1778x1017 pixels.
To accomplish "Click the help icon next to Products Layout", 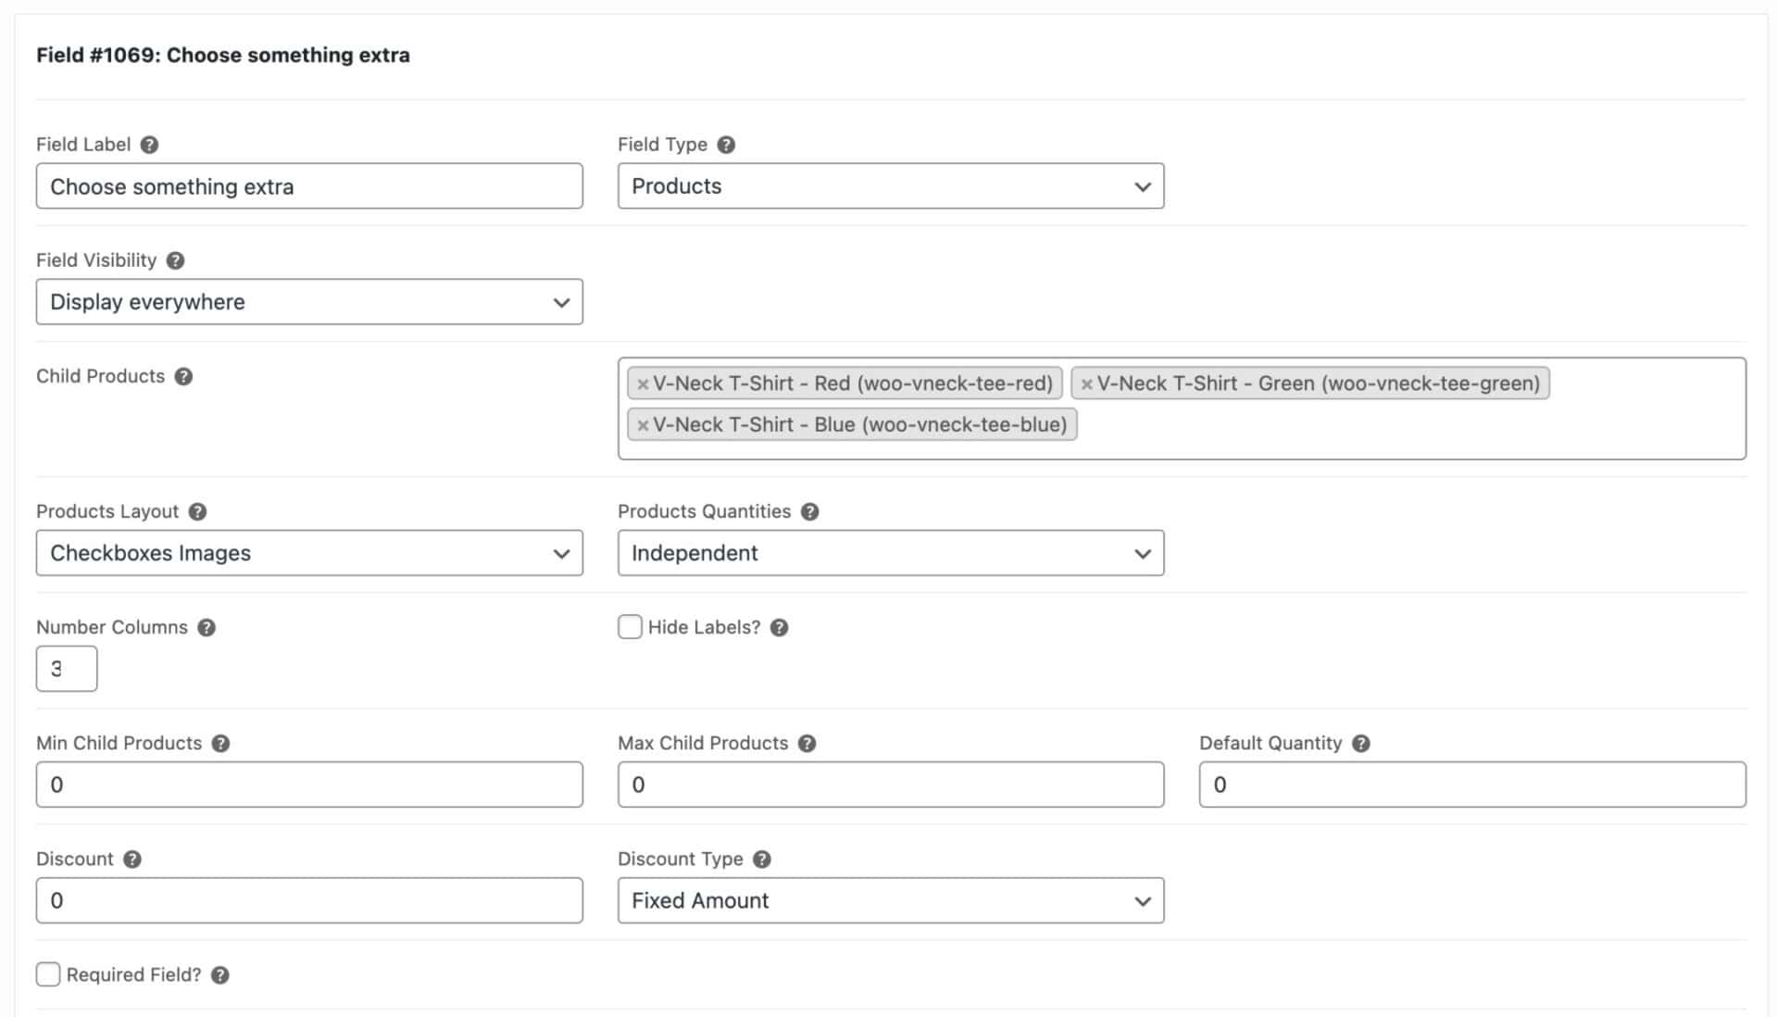I will pos(197,511).
